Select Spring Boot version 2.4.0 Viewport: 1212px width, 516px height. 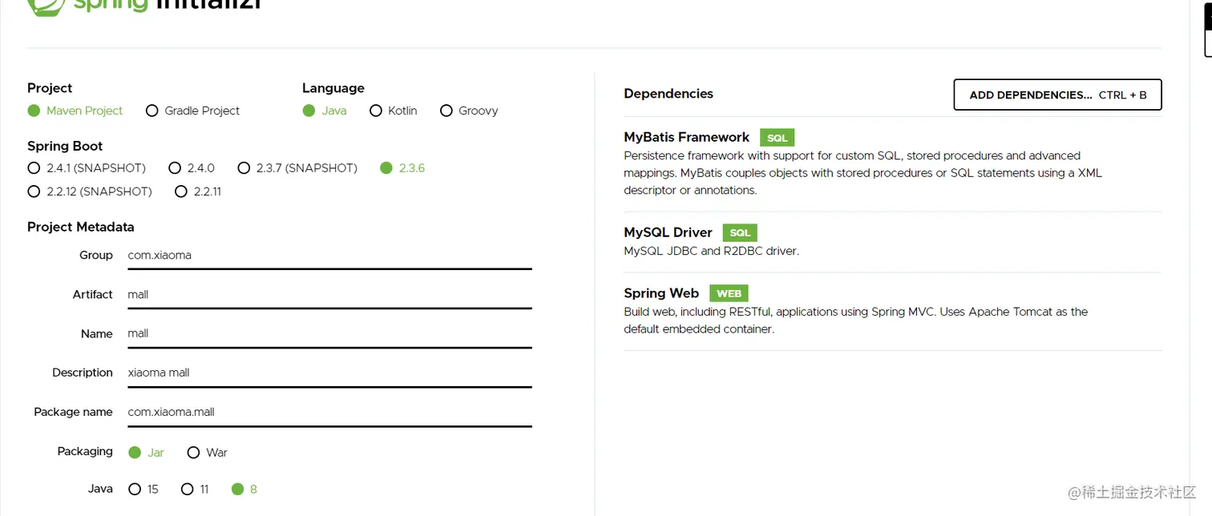(x=175, y=168)
